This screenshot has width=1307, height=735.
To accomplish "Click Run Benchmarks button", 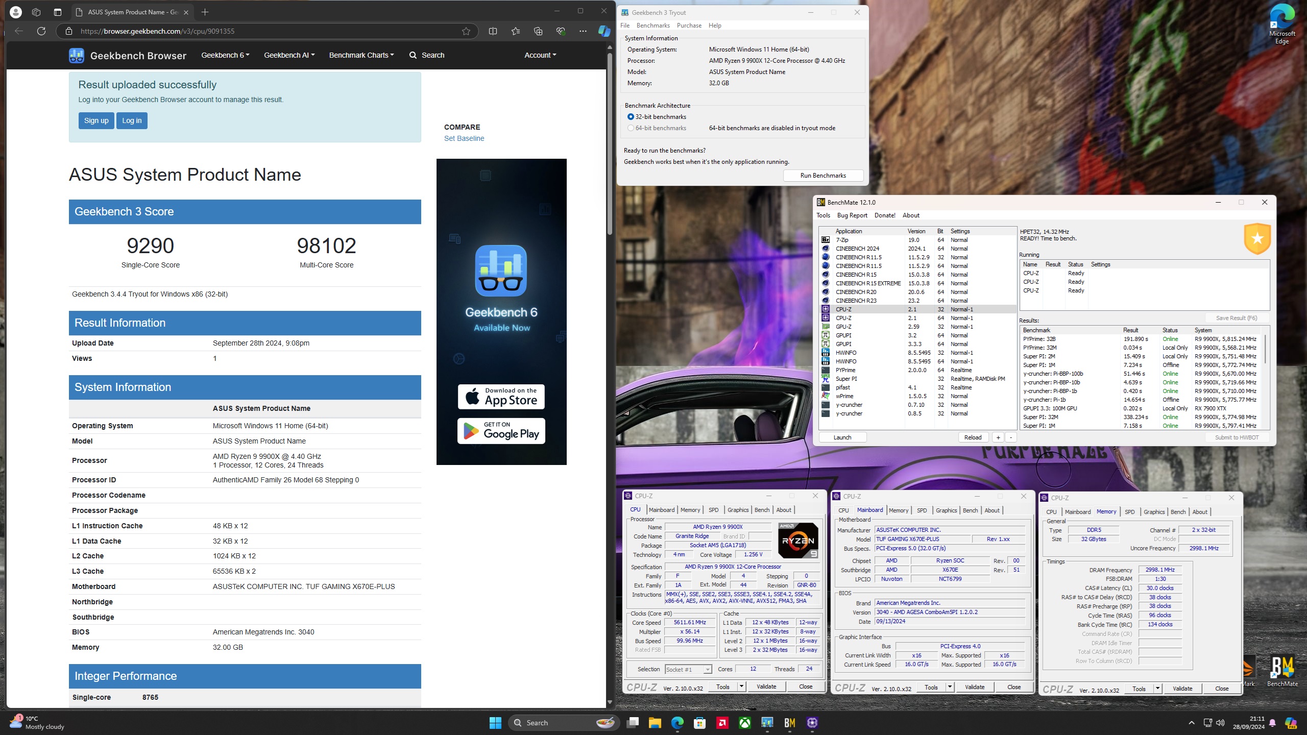I will click(823, 176).
